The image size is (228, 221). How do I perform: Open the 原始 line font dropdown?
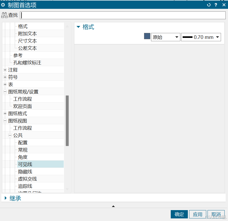(x=166, y=37)
